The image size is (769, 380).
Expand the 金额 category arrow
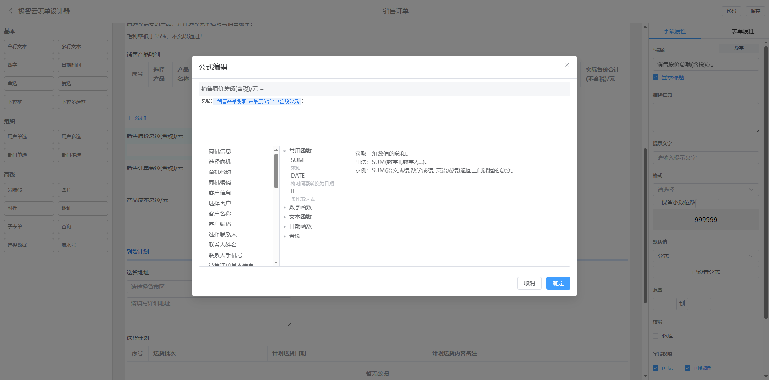click(x=284, y=236)
